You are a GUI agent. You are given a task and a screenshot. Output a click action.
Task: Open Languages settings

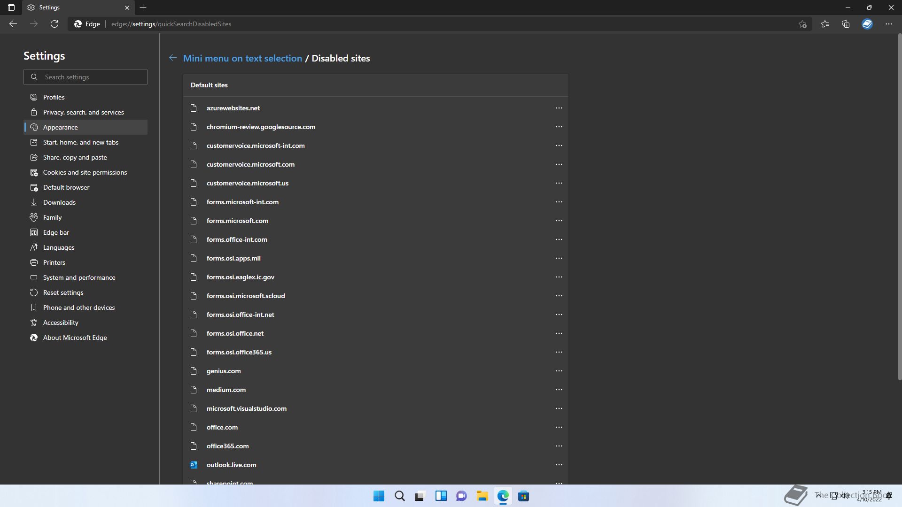[x=86, y=247]
